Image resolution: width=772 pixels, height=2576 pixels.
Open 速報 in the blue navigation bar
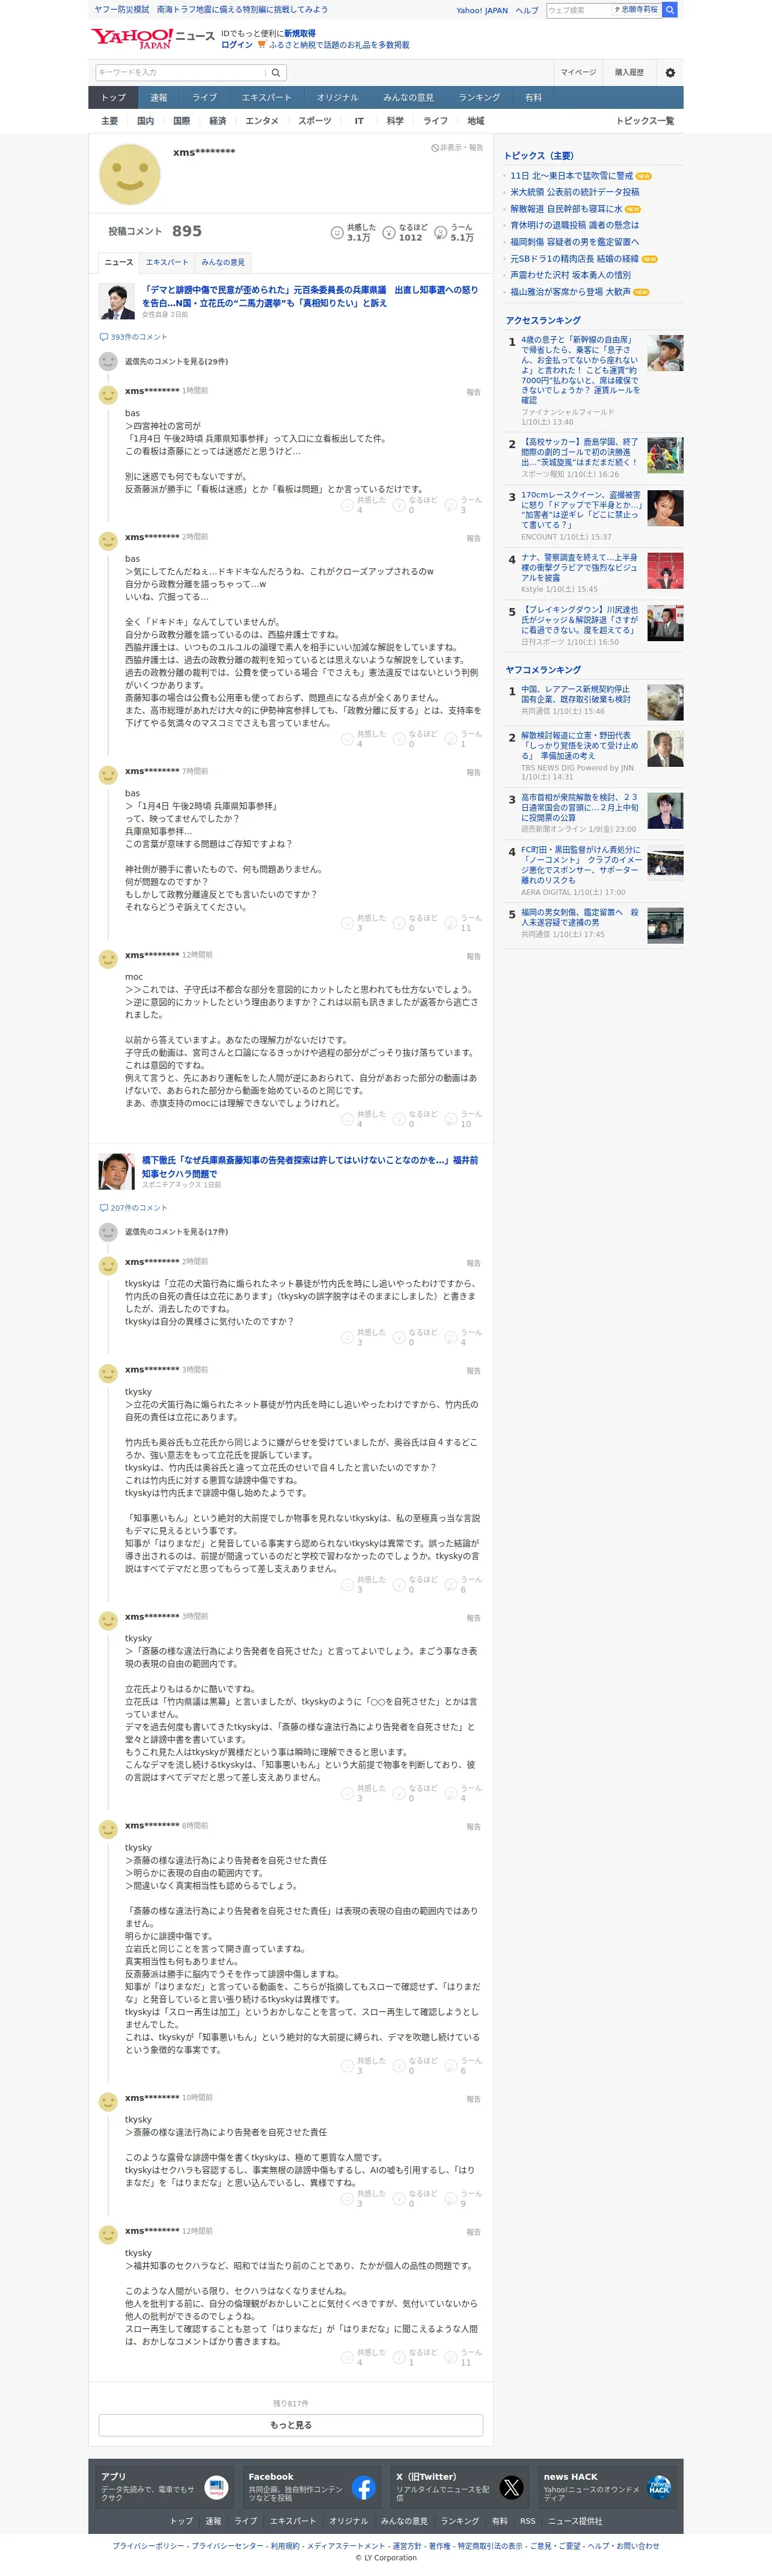pos(159,97)
